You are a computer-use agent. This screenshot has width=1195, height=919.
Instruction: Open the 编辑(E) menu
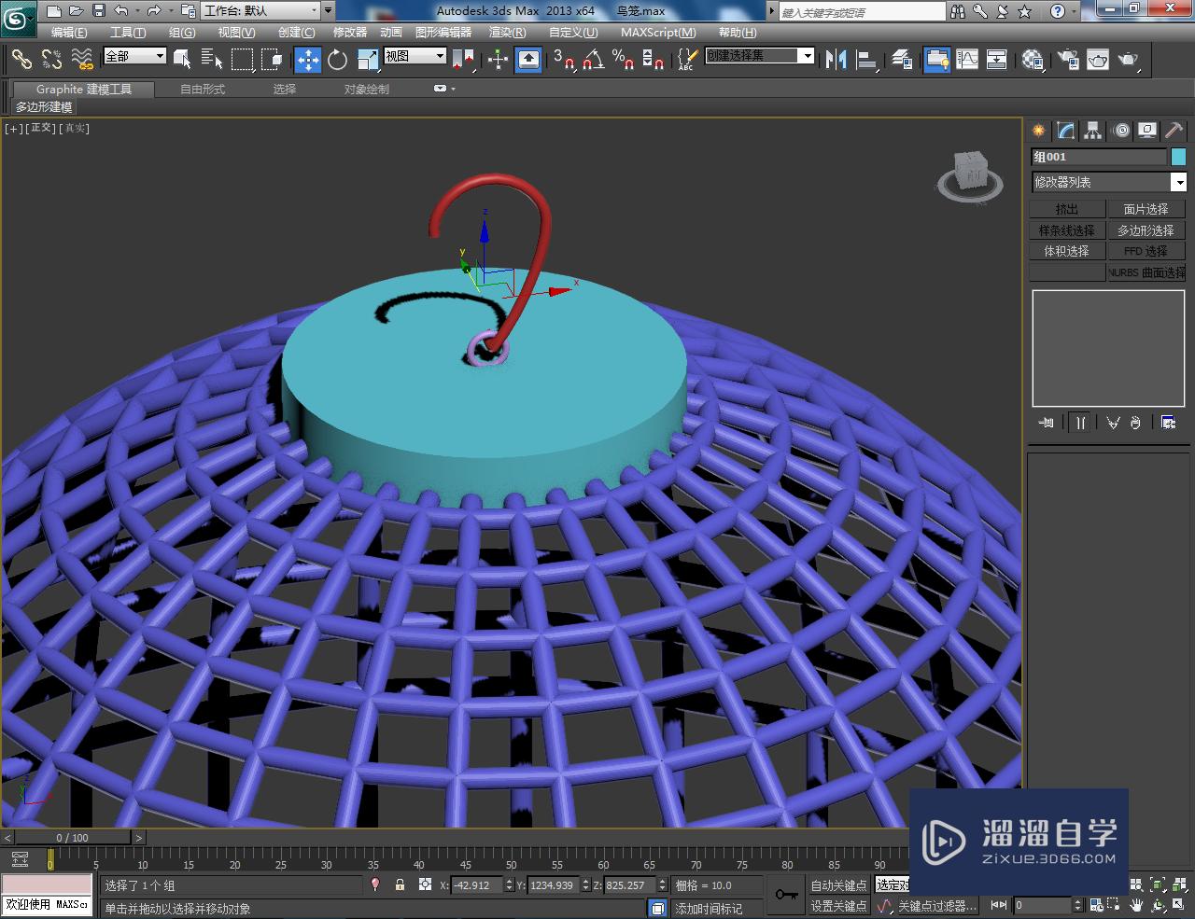point(69,32)
